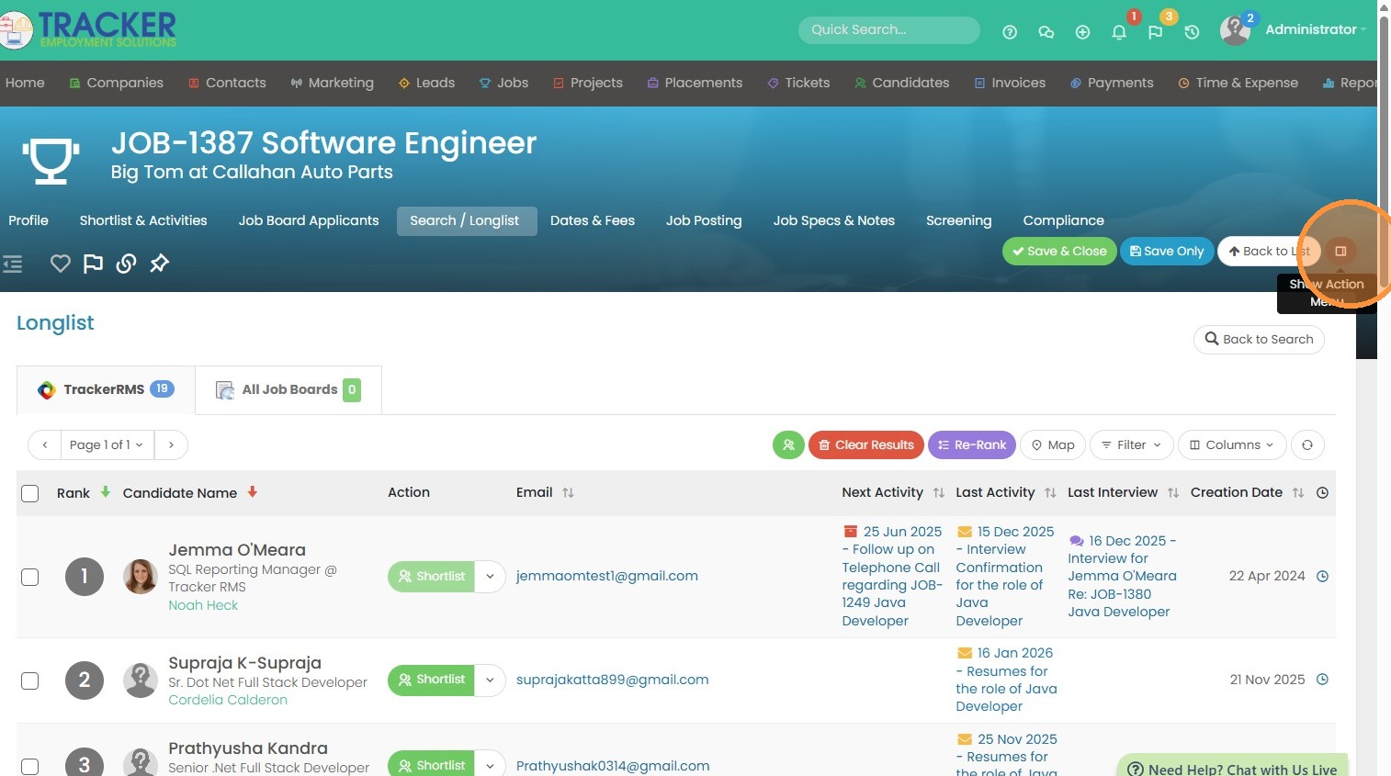This screenshot has width=1391, height=776.
Task: Click the history clock icon in header
Action: click(1192, 32)
